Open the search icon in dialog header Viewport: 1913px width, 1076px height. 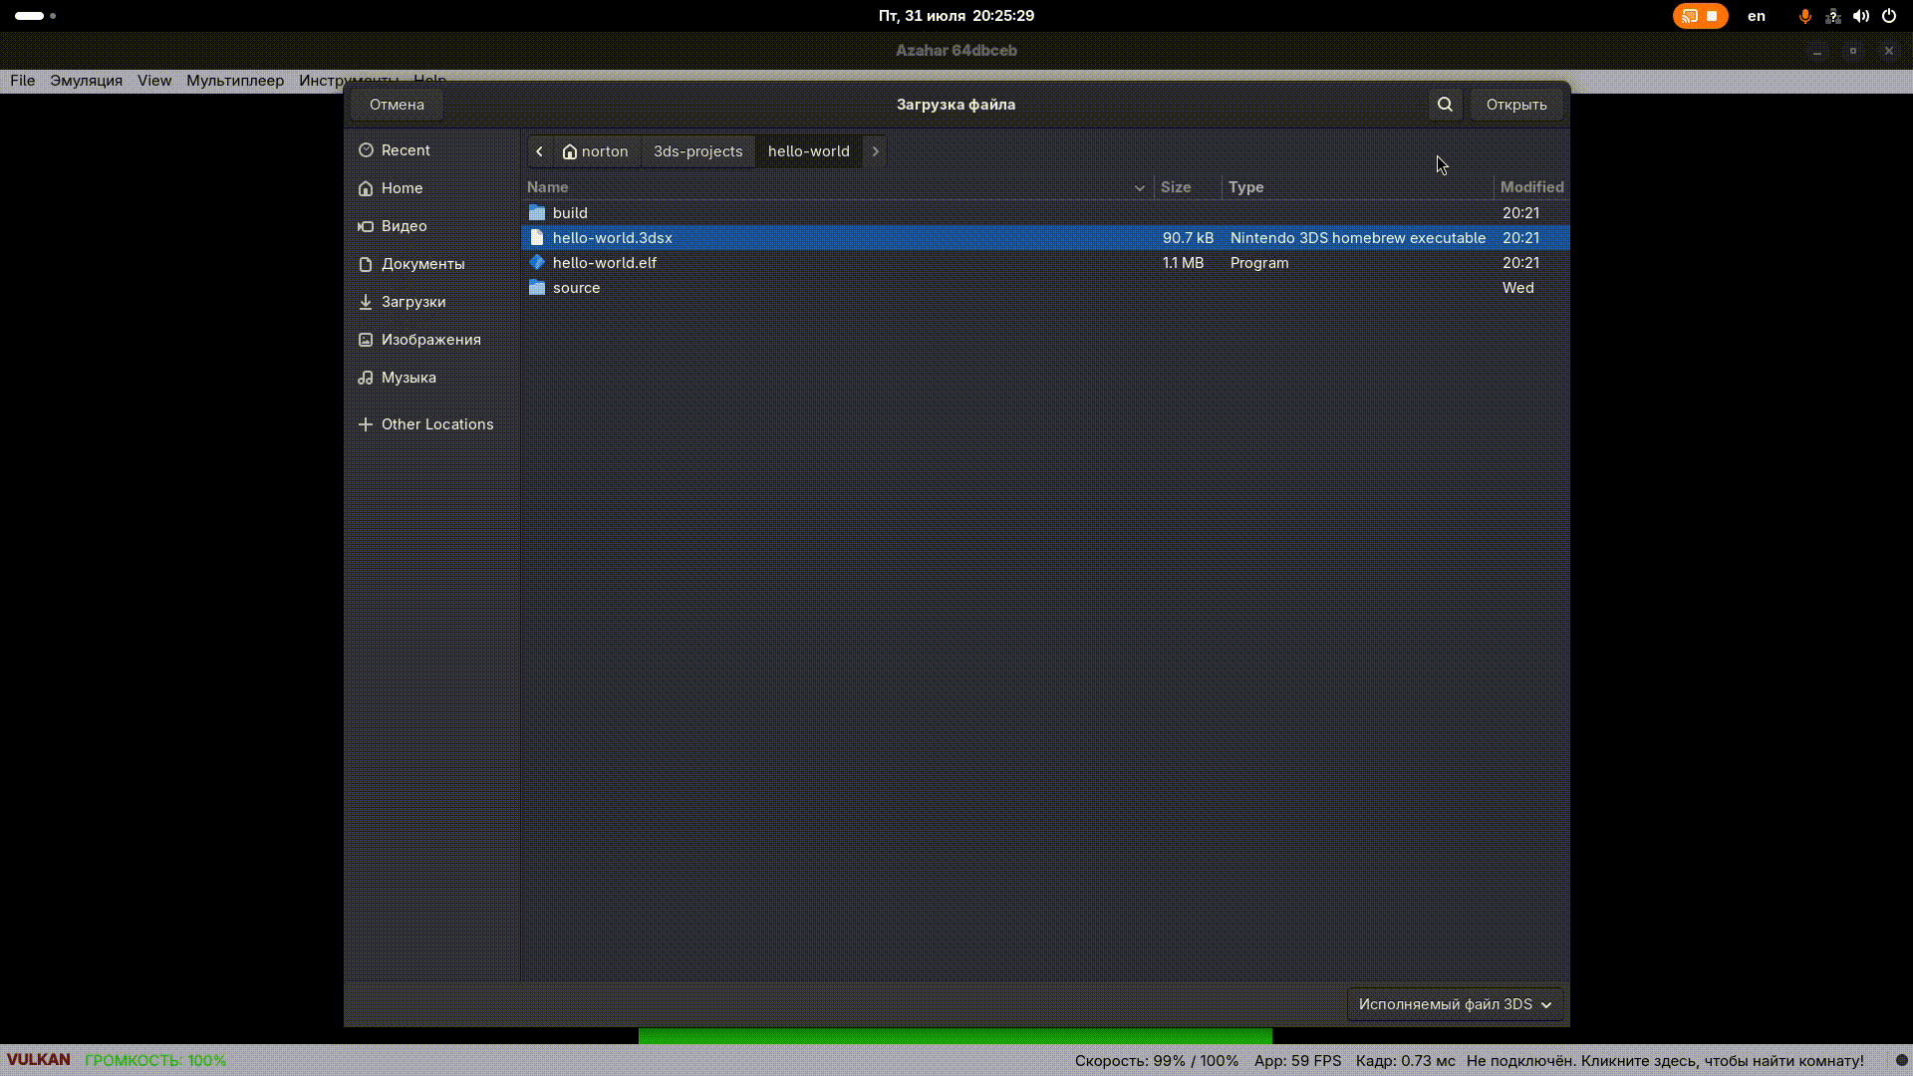point(1445,105)
